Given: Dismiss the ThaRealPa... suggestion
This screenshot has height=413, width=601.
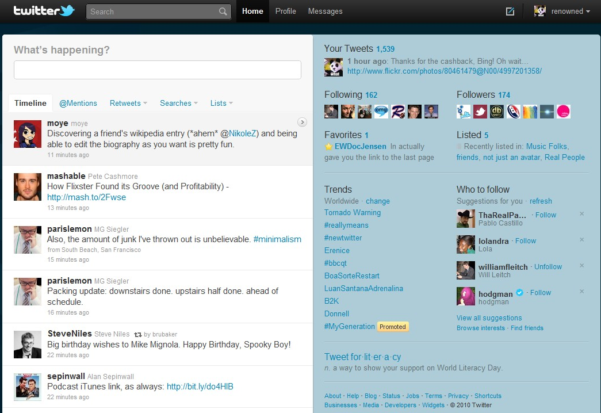Looking at the screenshot, I should click(582, 213).
